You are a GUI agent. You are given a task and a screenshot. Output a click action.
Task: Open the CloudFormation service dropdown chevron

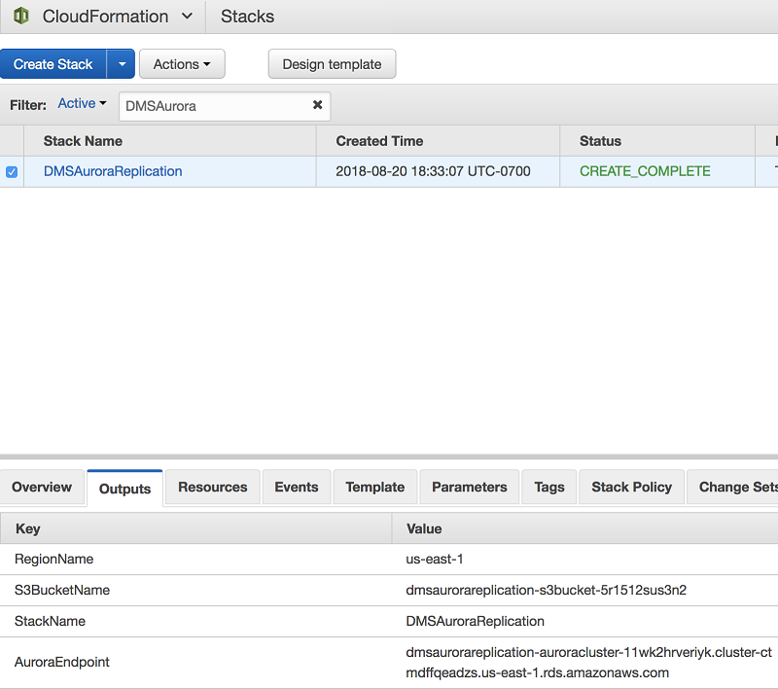coord(187,17)
